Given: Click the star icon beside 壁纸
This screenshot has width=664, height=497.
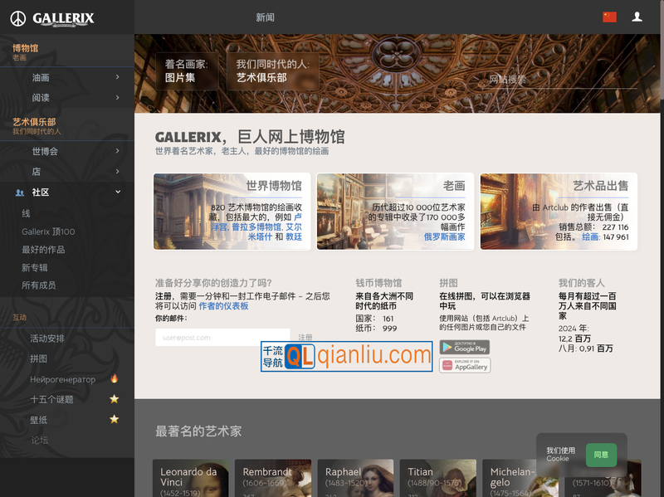Looking at the screenshot, I should click(114, 419).
